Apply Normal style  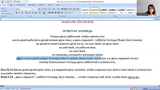coord(85,11)
